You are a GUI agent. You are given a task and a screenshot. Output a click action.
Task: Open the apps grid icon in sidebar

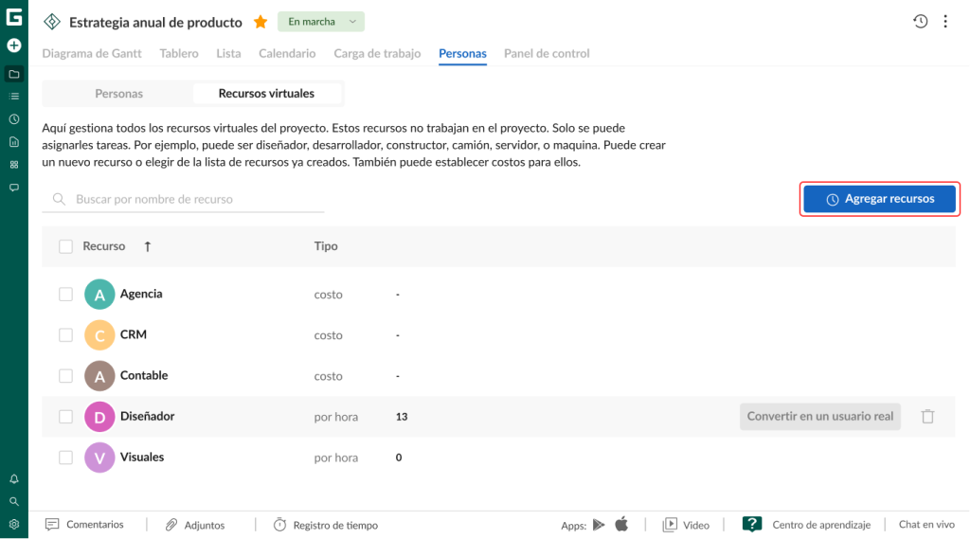coord(13,165)
